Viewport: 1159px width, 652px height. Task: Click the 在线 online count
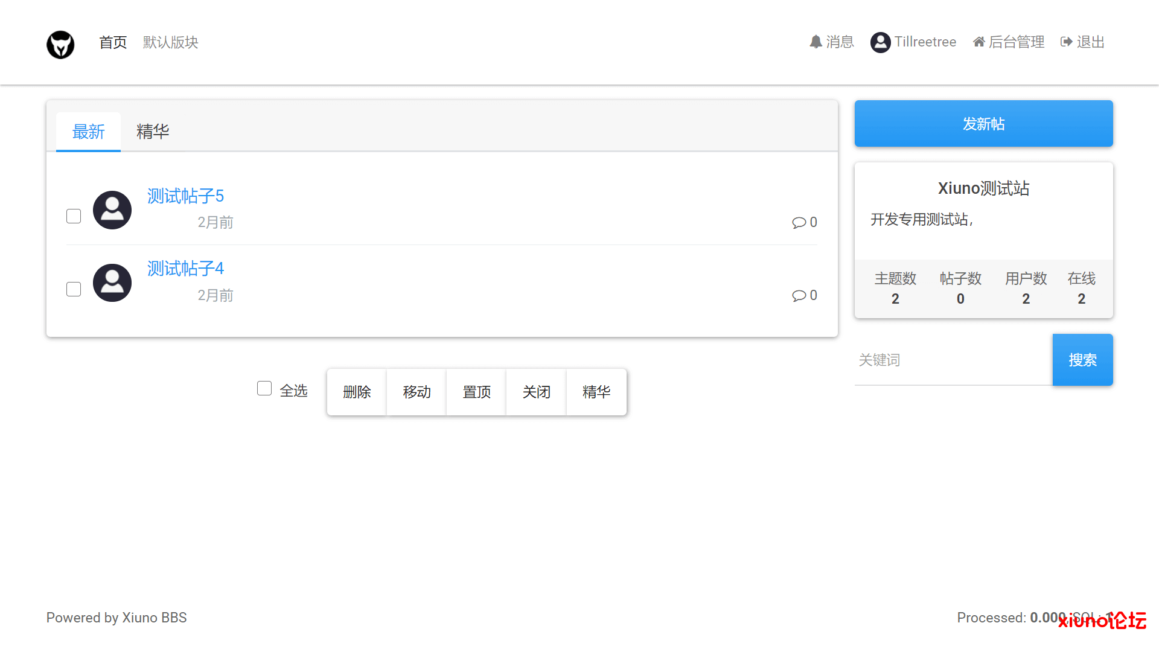tap(1081, 288)
